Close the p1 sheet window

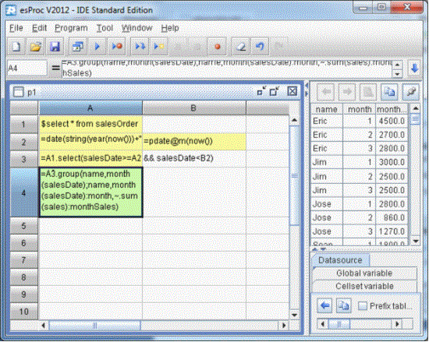[x=292, y=91]
